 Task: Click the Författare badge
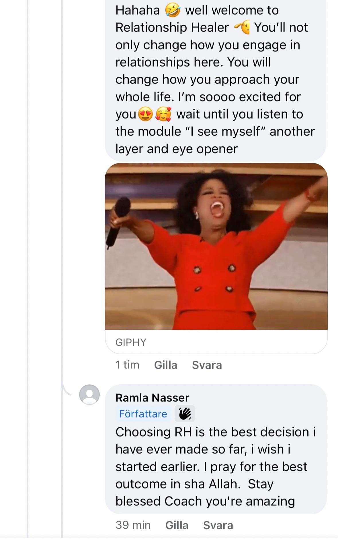143,414
